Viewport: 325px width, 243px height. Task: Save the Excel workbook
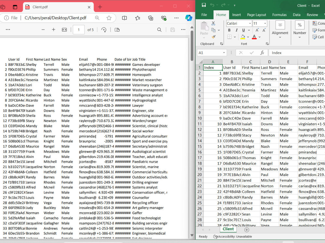[x=204, y=5]
